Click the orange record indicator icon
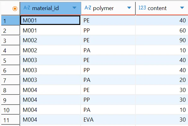 [x=15, y=9]
